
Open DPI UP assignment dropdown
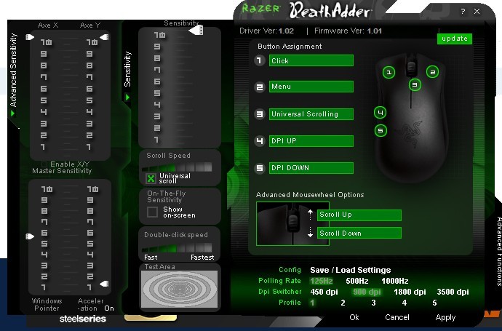[311, 141]
